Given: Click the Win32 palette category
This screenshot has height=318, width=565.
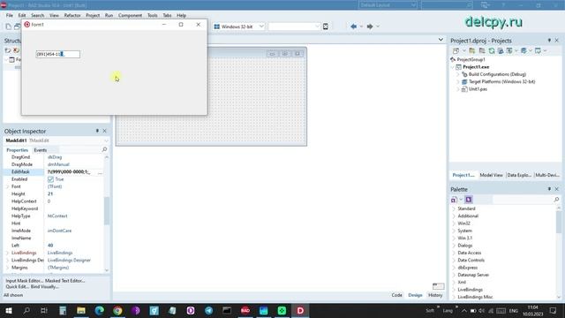Looking at the screenshot, I should tap(463, 223).
